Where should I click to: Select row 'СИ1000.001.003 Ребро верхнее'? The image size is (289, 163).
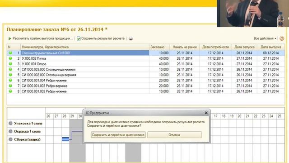click(x=146, y=86)
